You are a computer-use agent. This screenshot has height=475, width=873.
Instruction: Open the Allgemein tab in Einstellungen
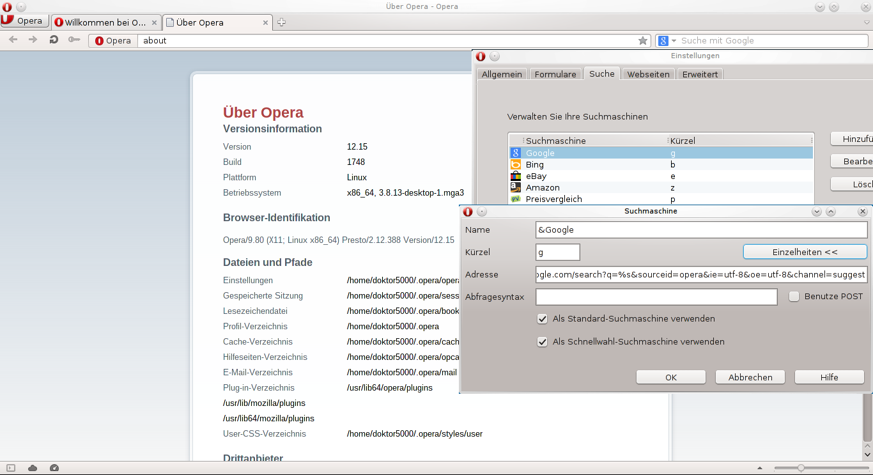pos(502,74)
